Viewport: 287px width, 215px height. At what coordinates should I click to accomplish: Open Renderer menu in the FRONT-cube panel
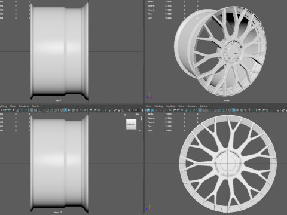tap(24, 106)
